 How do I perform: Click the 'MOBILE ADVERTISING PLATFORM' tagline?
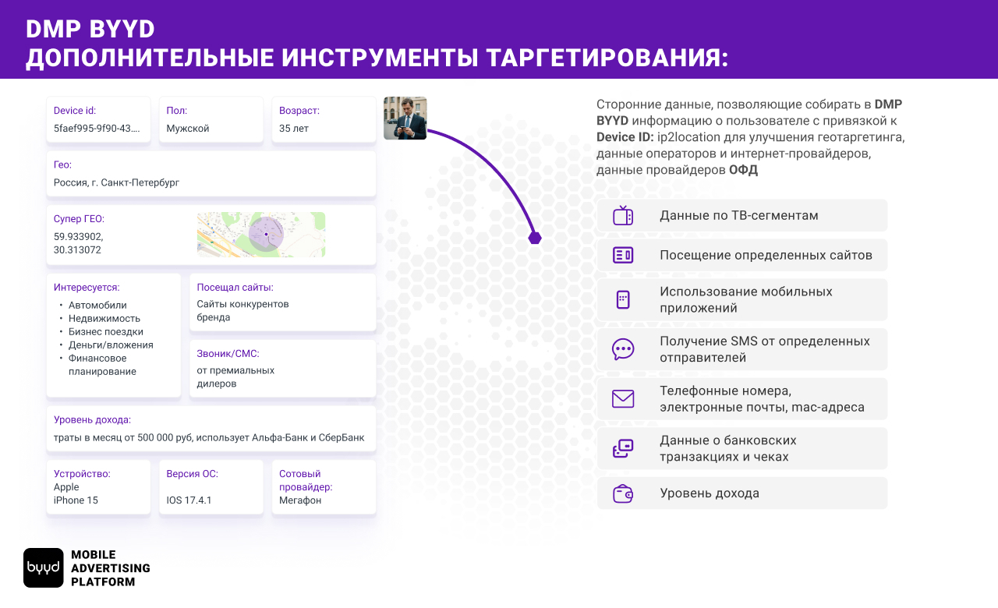click(111, 568)
